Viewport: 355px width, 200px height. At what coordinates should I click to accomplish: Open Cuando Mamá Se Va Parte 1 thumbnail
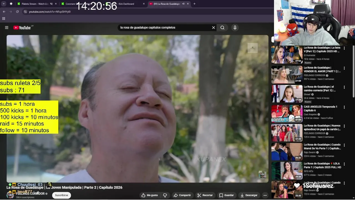pyautogui.click(x=287, y=152)
